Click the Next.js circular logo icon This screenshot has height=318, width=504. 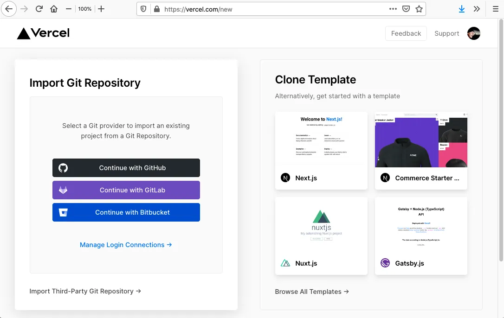(x=285, y=178)
